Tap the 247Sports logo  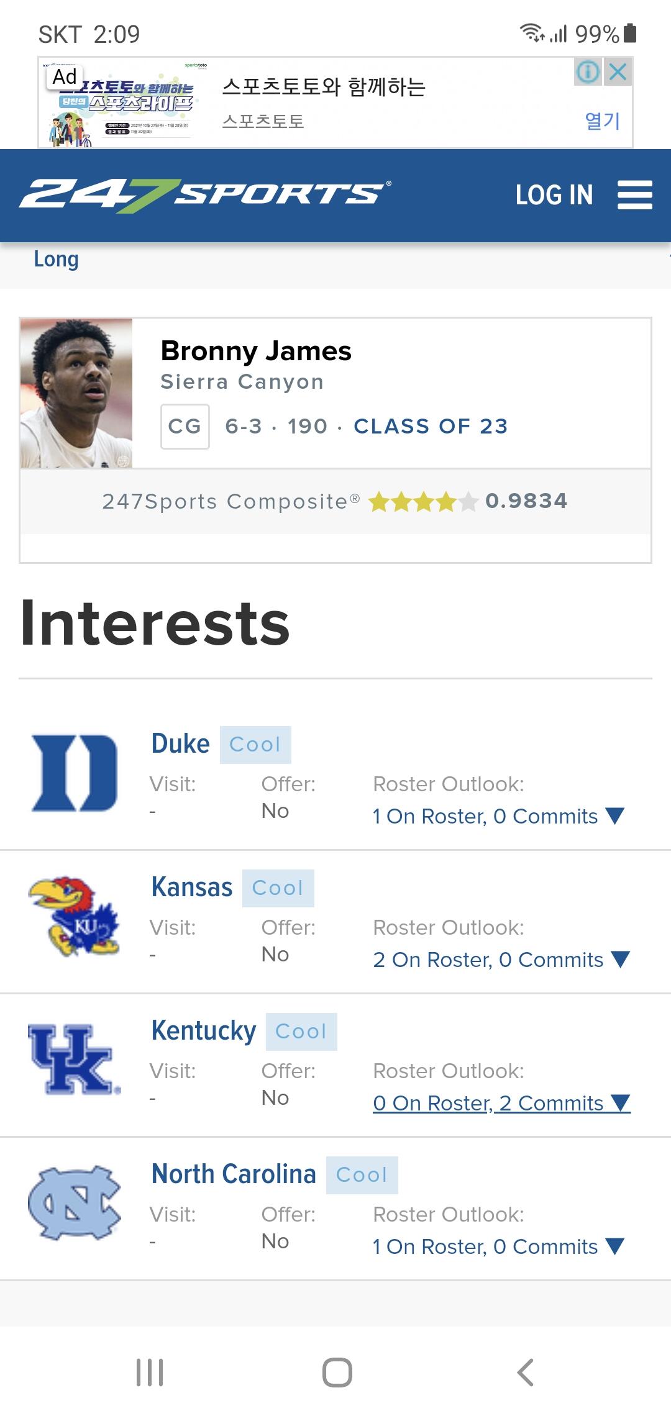(x=205, y=194)
